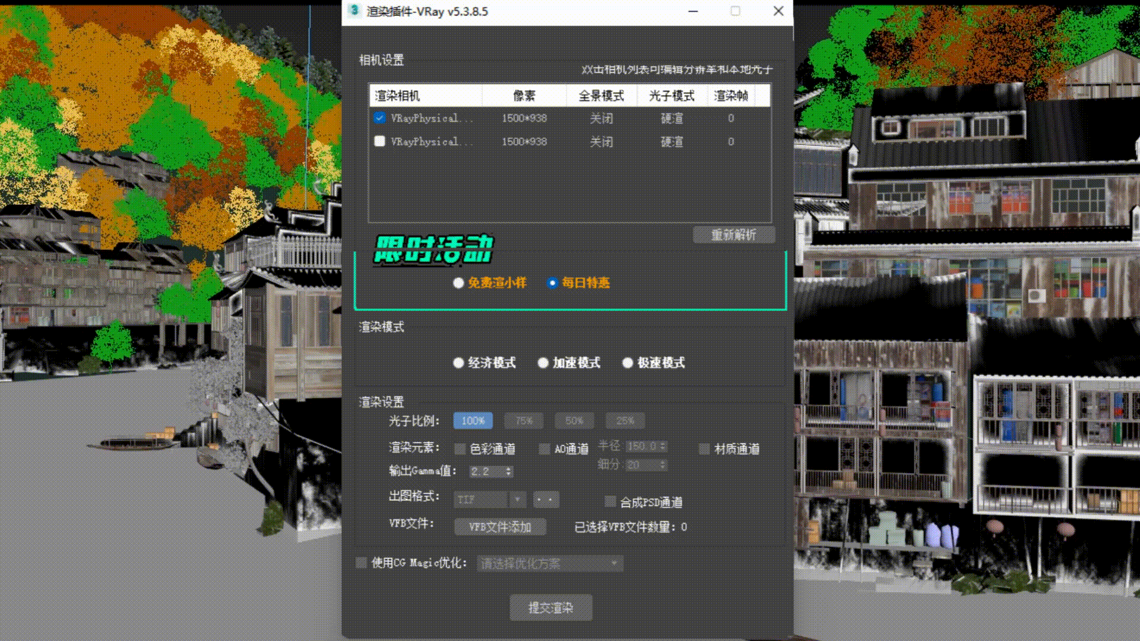The height and width of the screenshot is (641, 1140).
Task: Close the render plugin window
Action: 778,11
